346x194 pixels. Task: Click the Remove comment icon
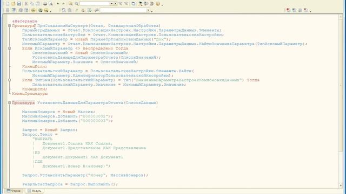pos(83,10)
